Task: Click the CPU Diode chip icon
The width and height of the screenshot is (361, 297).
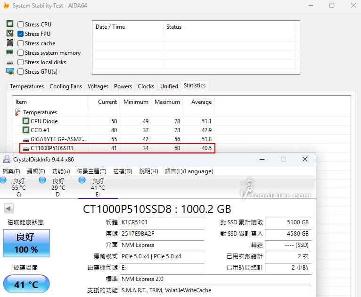Action: (26, 121)
